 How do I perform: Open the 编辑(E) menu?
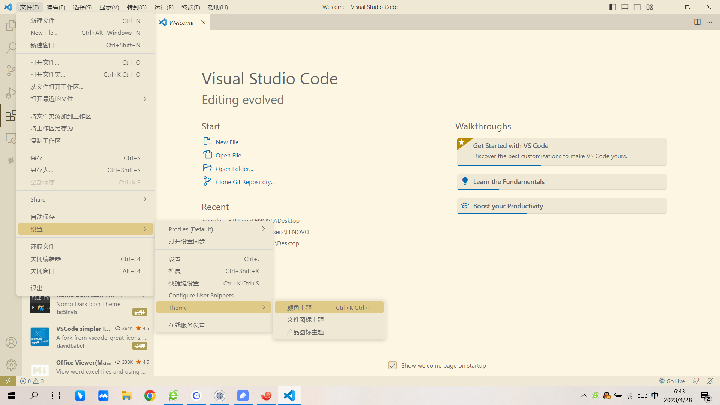click(x=56, y=7)
